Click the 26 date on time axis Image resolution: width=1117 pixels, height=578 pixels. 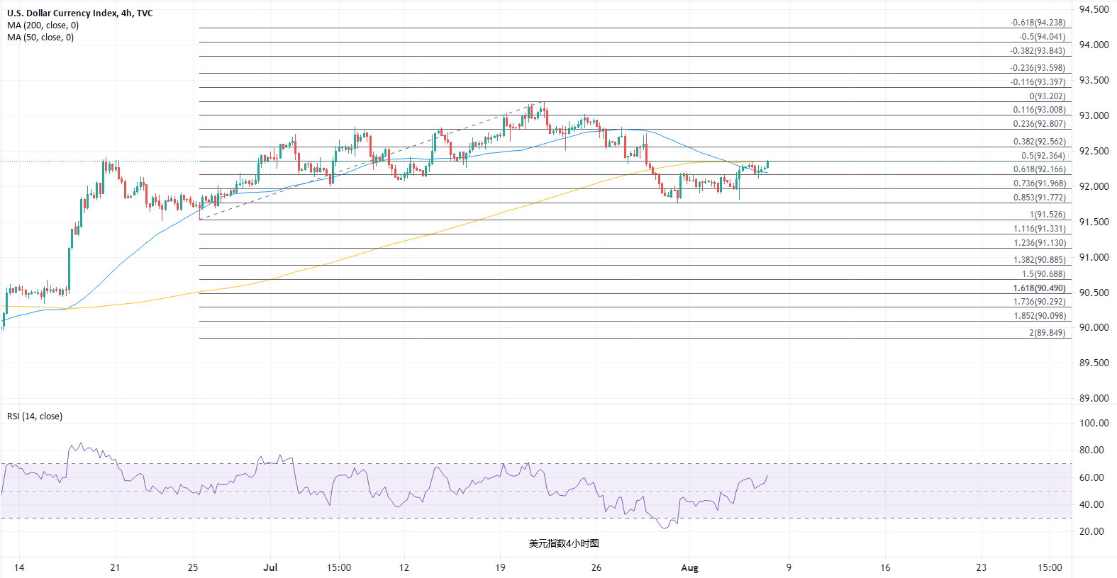(596, 567)
